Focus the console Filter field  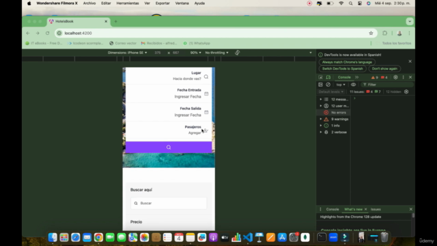(x=387, y=85)
